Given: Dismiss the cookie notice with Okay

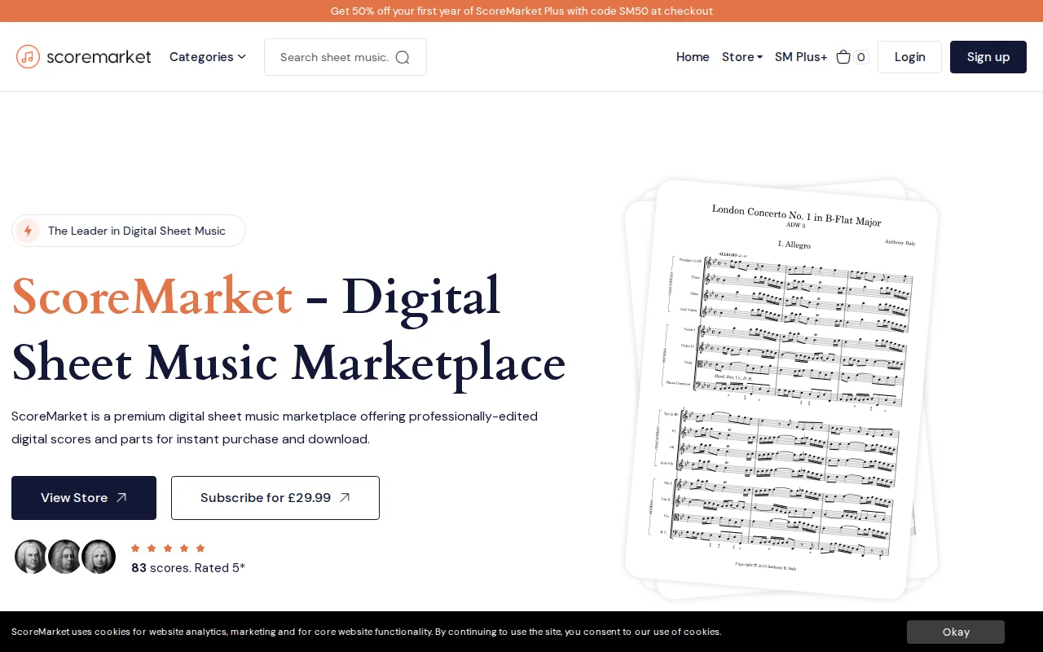Looking at the screenshot, I should point(956,632).
